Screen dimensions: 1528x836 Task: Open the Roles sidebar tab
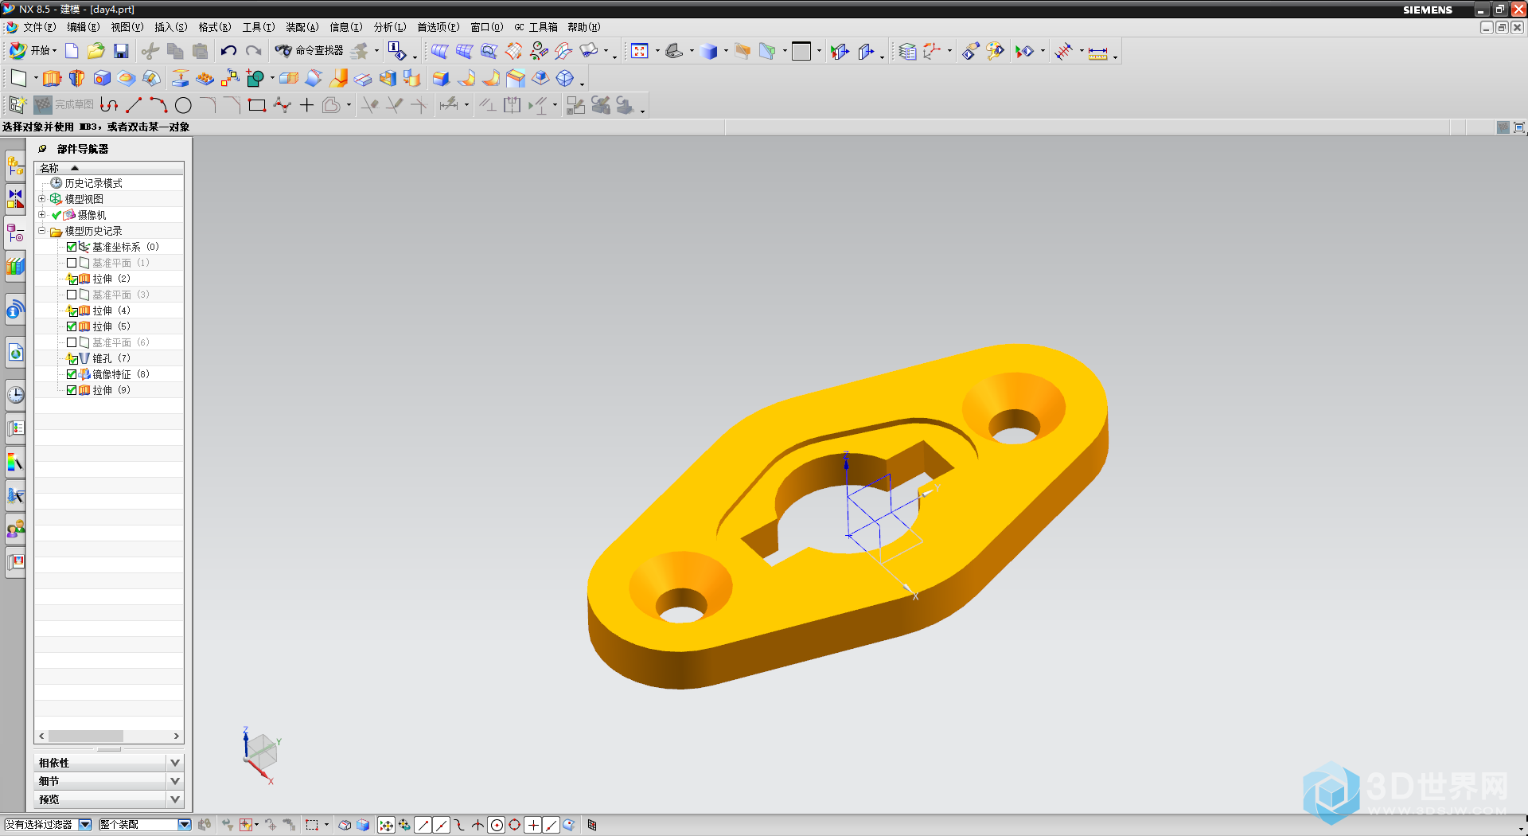click(16, 529)
